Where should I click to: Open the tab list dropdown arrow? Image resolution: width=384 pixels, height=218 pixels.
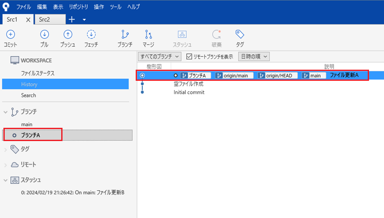click(84, 20)
